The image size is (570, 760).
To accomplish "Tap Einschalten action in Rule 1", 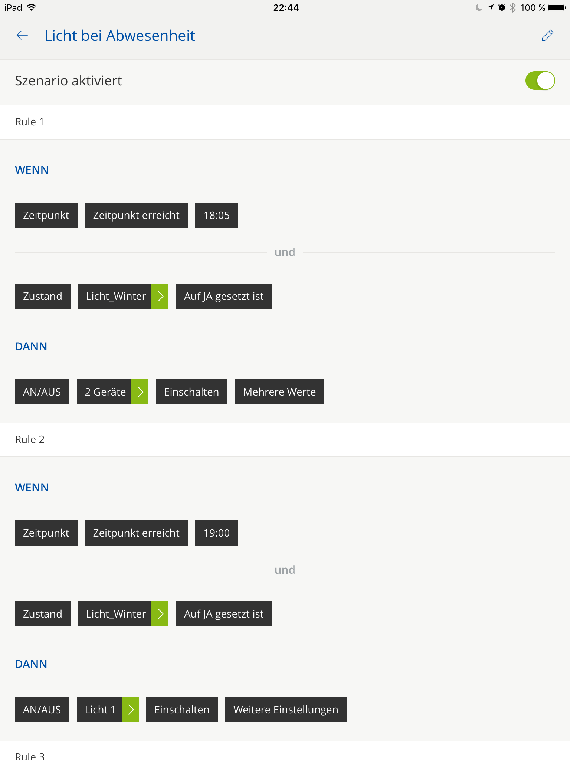I will click(191, 392).
